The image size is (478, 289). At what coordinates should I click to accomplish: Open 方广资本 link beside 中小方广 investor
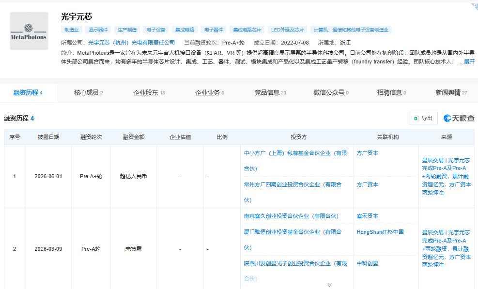[x=368, y=153]
